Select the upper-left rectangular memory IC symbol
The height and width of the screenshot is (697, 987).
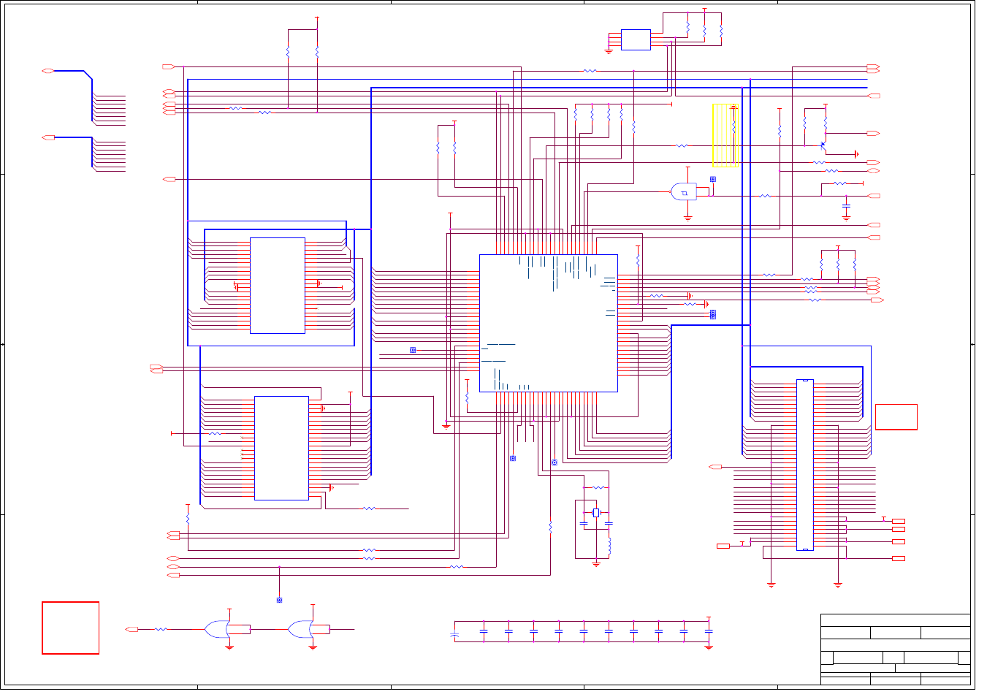pos(278,286)
